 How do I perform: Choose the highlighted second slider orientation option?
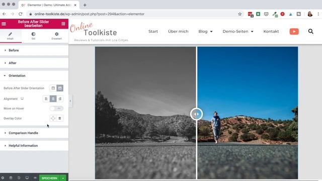pyautogui.click(x=60, y=88)
